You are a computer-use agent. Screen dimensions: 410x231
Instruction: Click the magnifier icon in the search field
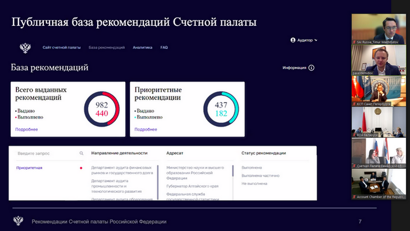pos(81,153)
